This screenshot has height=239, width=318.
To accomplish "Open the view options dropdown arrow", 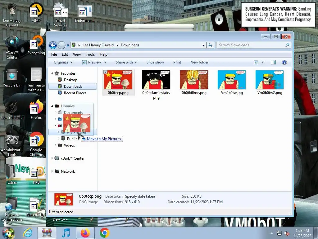I will pyautogui.click(x=263, y=62).
